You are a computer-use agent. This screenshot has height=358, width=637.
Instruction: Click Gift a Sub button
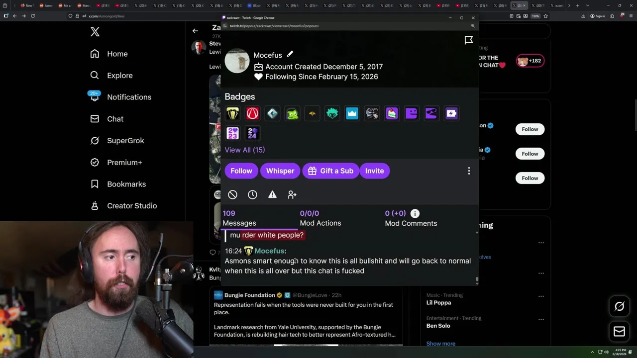330,171
